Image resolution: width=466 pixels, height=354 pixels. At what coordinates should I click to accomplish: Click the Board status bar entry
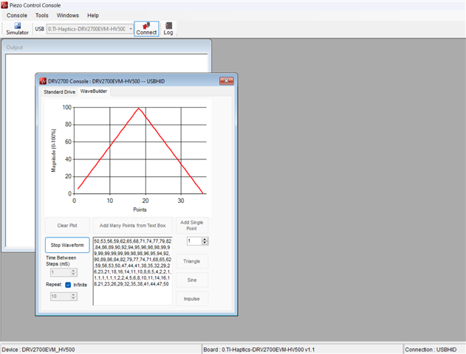coord(302,350)
